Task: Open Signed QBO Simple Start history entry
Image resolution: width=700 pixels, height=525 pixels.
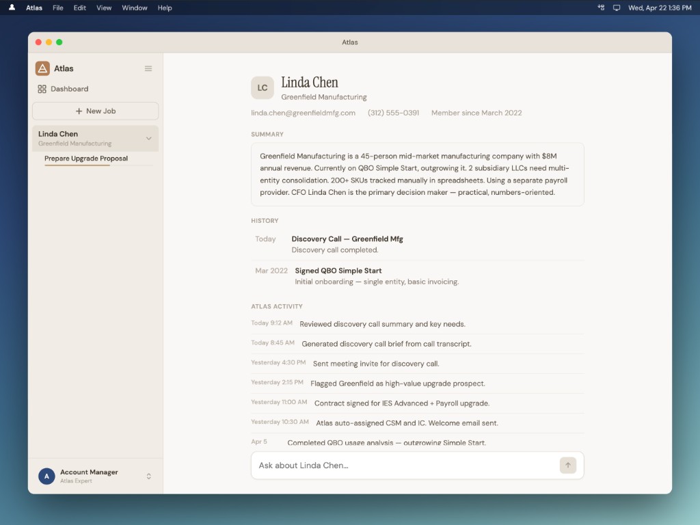Action: pos(418,276)
